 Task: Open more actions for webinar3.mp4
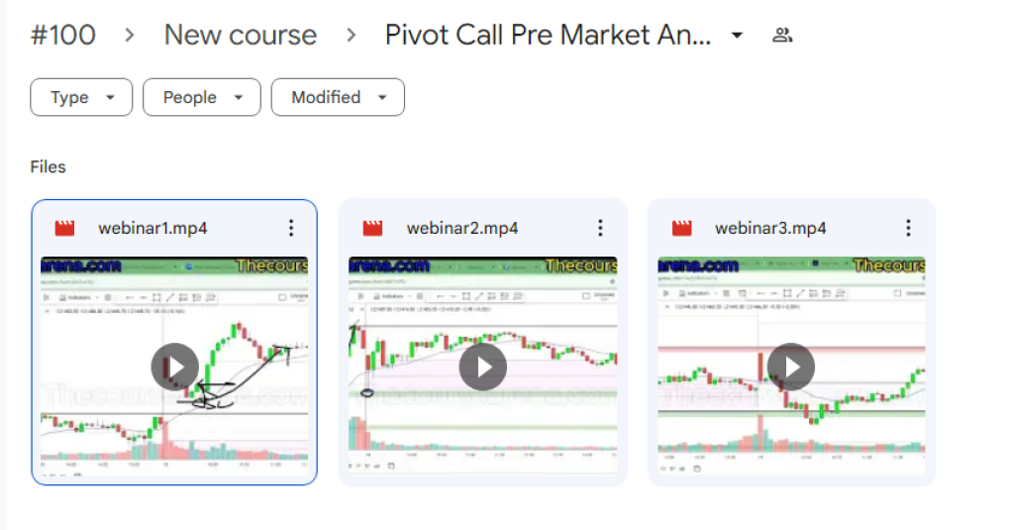point(908,229)
